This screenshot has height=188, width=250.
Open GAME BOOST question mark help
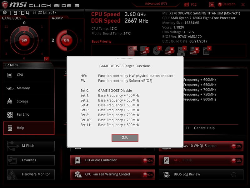coord(47,59)
